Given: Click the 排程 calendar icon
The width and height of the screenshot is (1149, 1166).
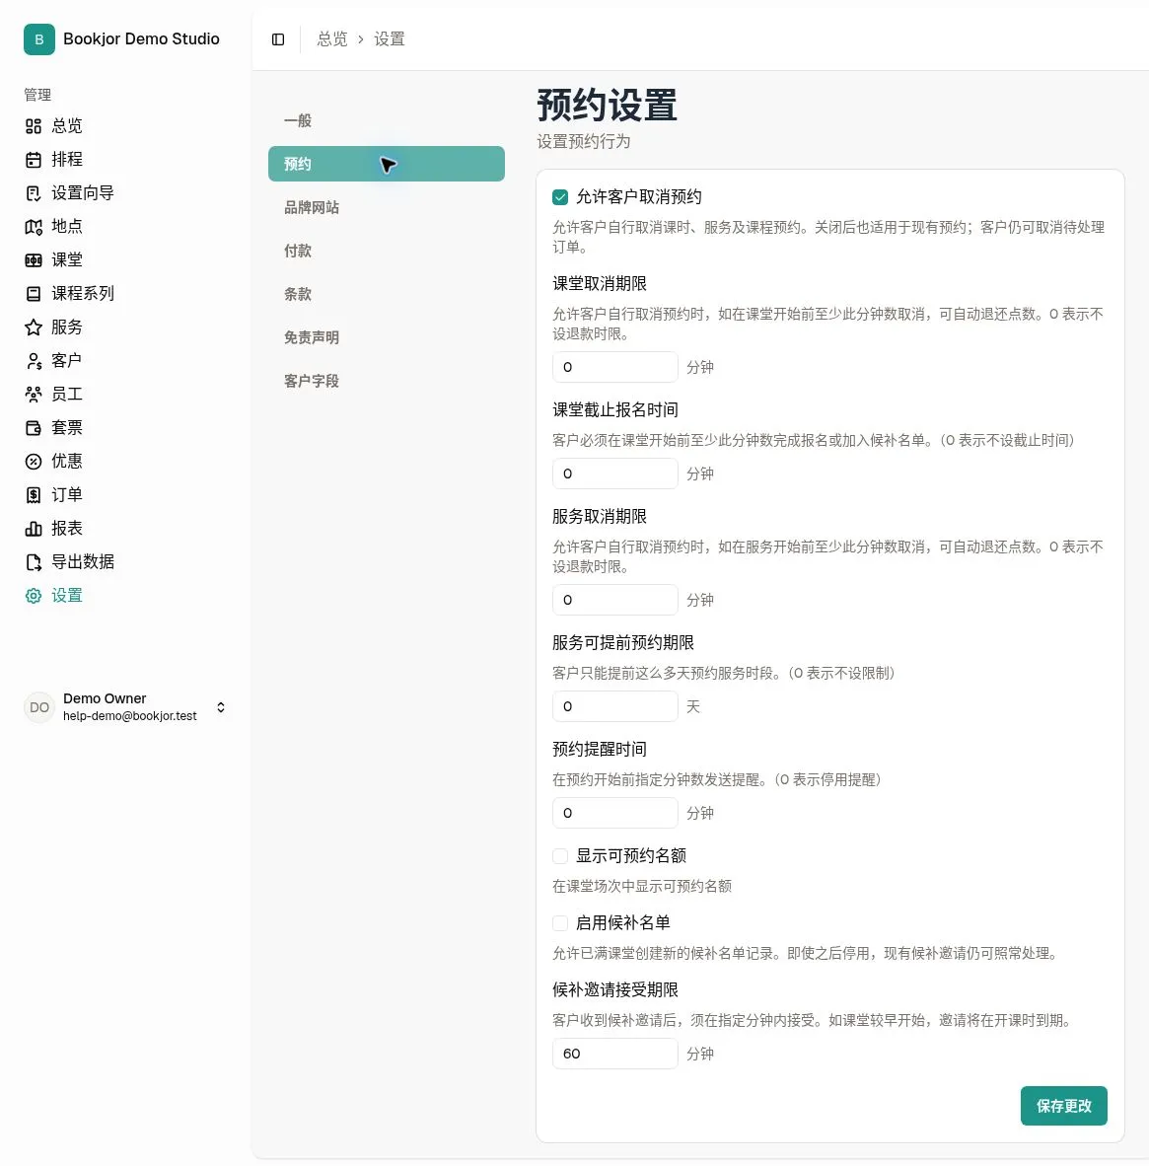Looking at the screenshot, I should point(34,160).
